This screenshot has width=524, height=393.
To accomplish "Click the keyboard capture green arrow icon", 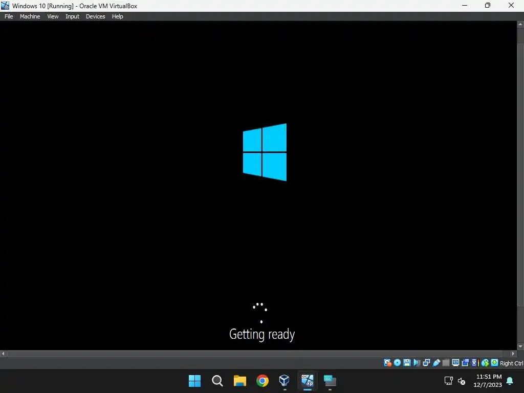I will pos(495,363).
